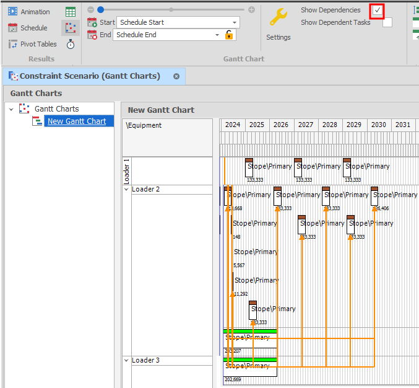Close the Constraint Scenario tab
Screen dimensions: 419x388
(x=176, y=76)
